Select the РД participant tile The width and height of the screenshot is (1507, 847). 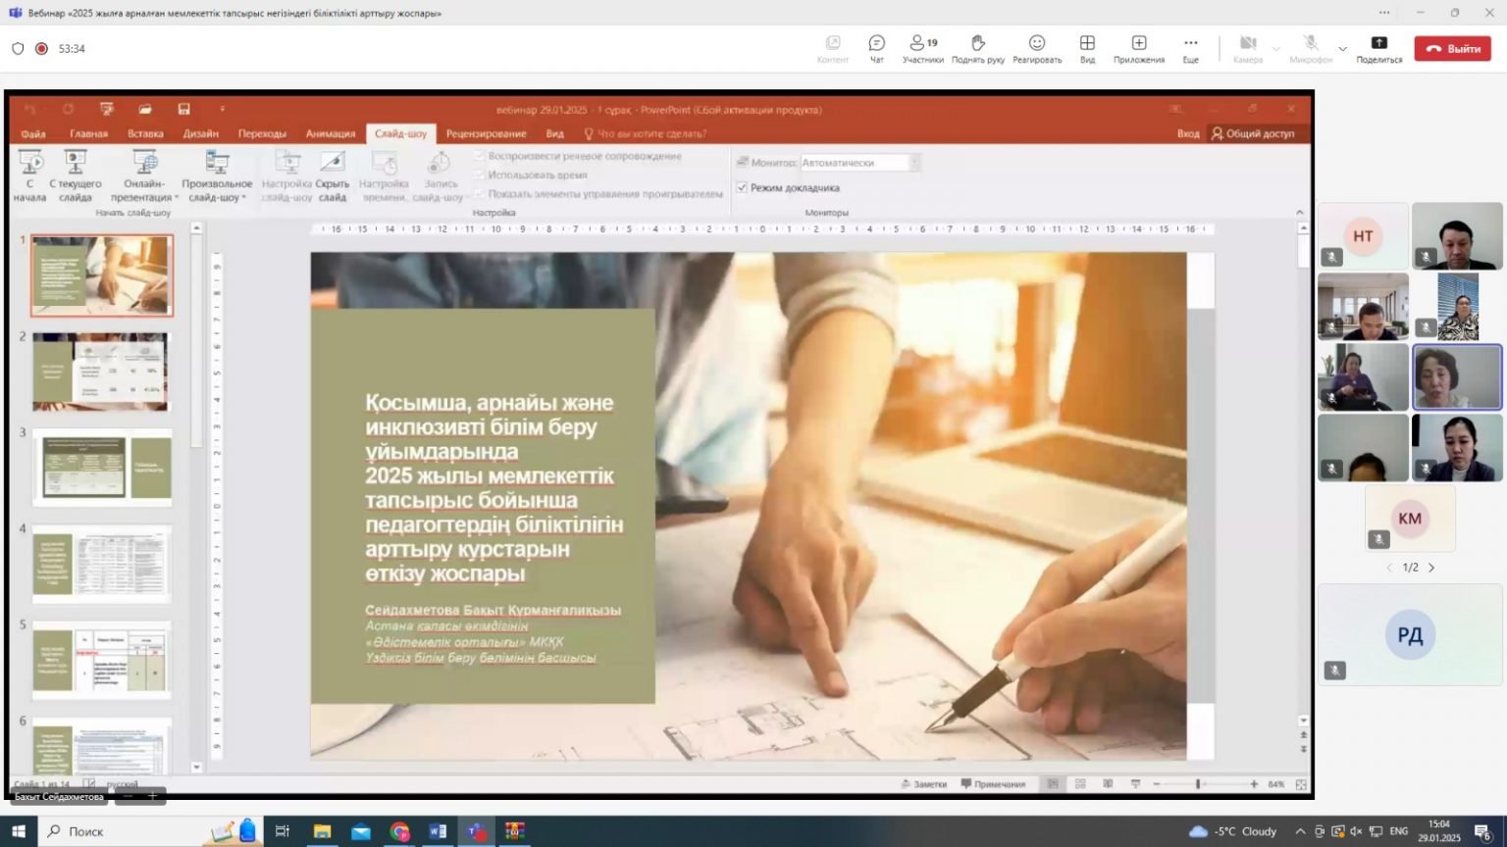tap(1410, 634)
